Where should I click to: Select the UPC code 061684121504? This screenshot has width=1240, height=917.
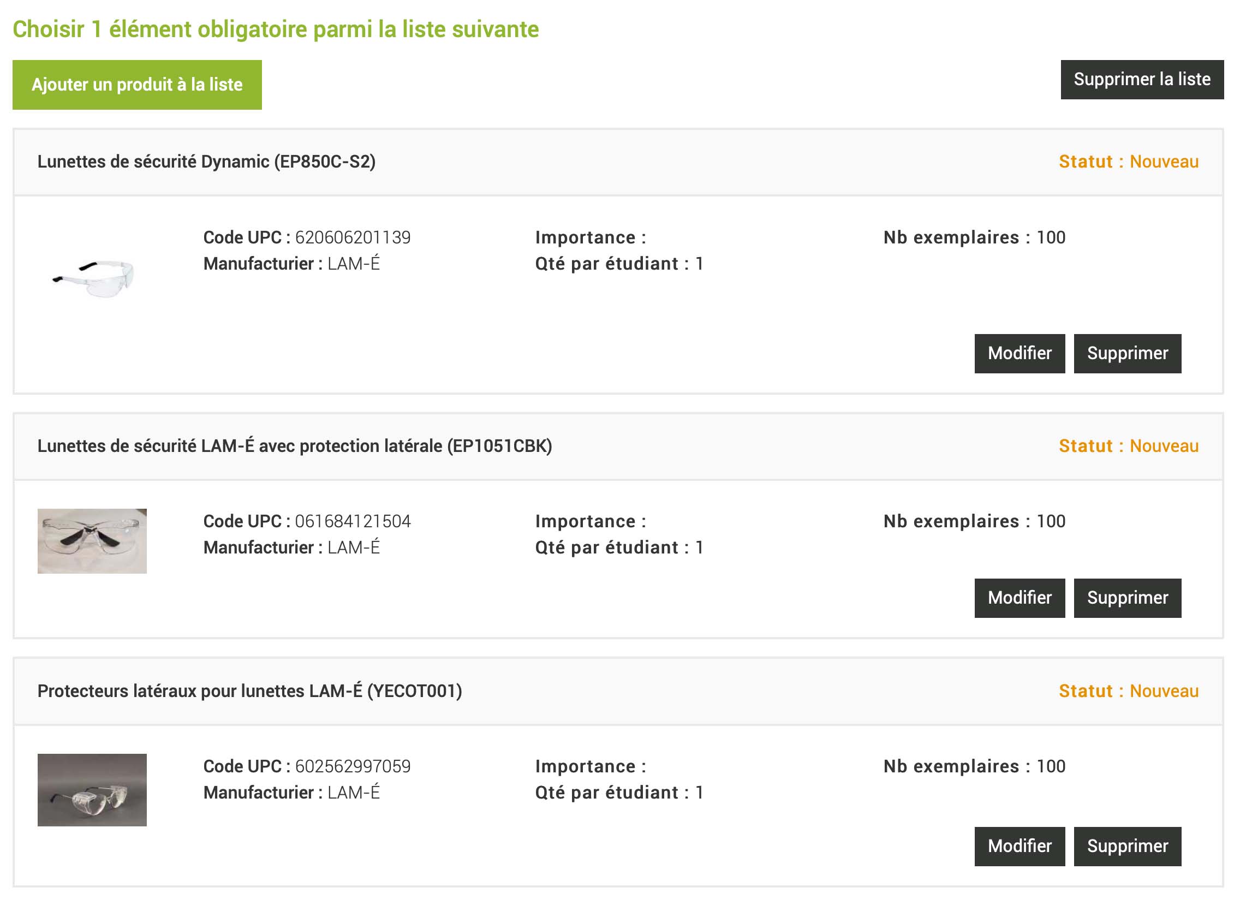coord(353,521)
